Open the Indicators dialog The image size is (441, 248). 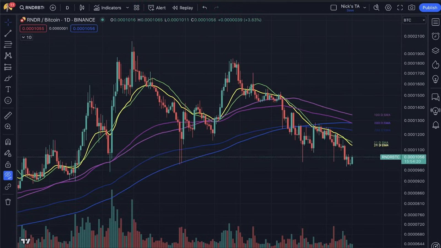tap(107, 8)
